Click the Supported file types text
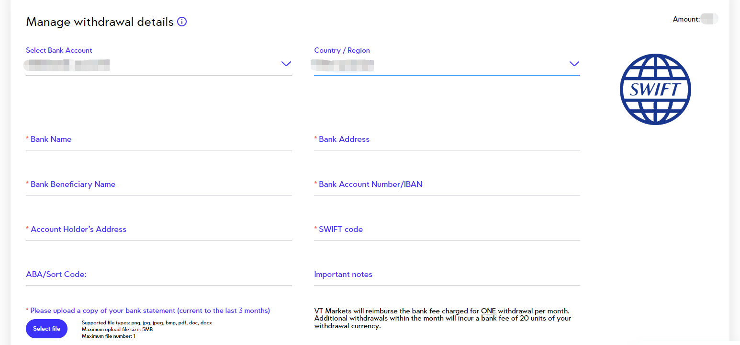740x345 pixels. [146, 323]
